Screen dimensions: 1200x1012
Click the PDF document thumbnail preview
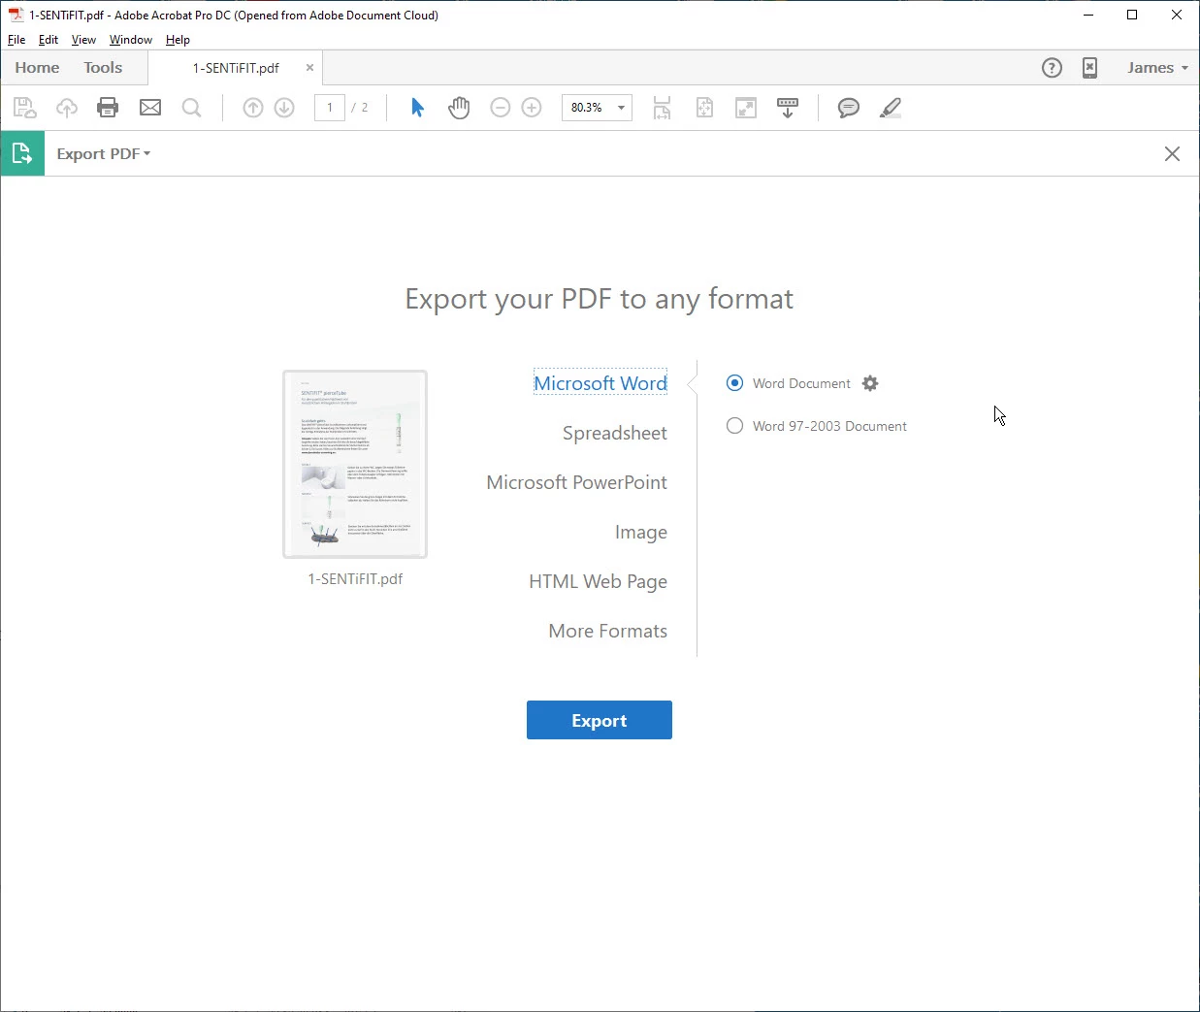355,464
